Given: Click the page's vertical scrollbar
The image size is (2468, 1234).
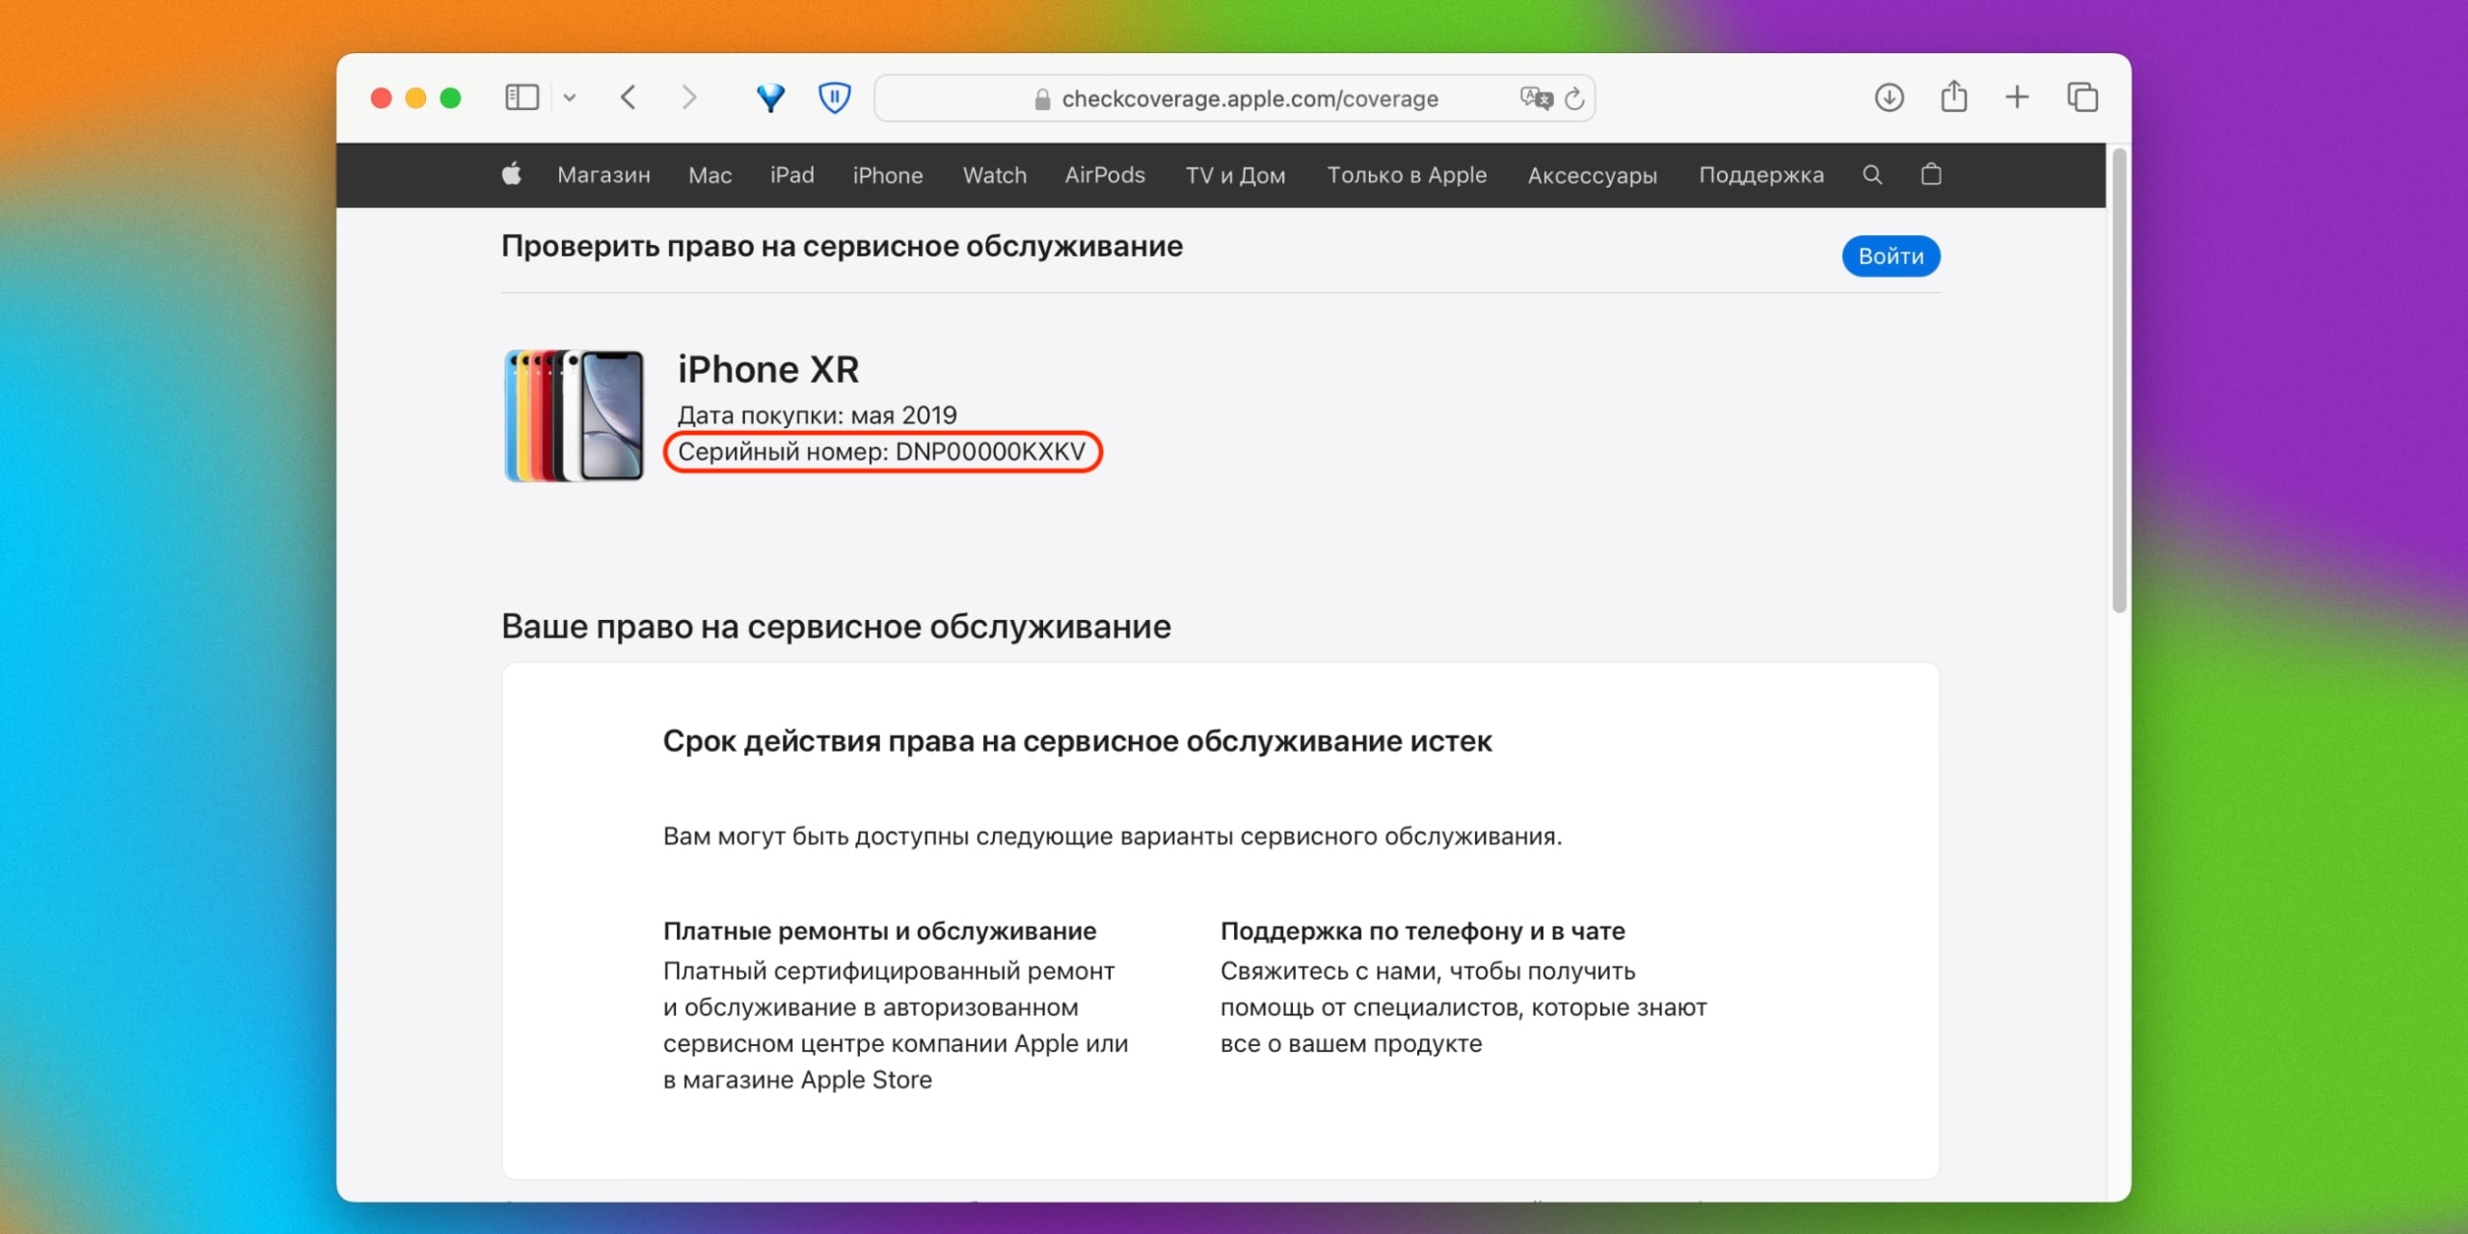Looking at the screenshot, I should point(2118,386).
